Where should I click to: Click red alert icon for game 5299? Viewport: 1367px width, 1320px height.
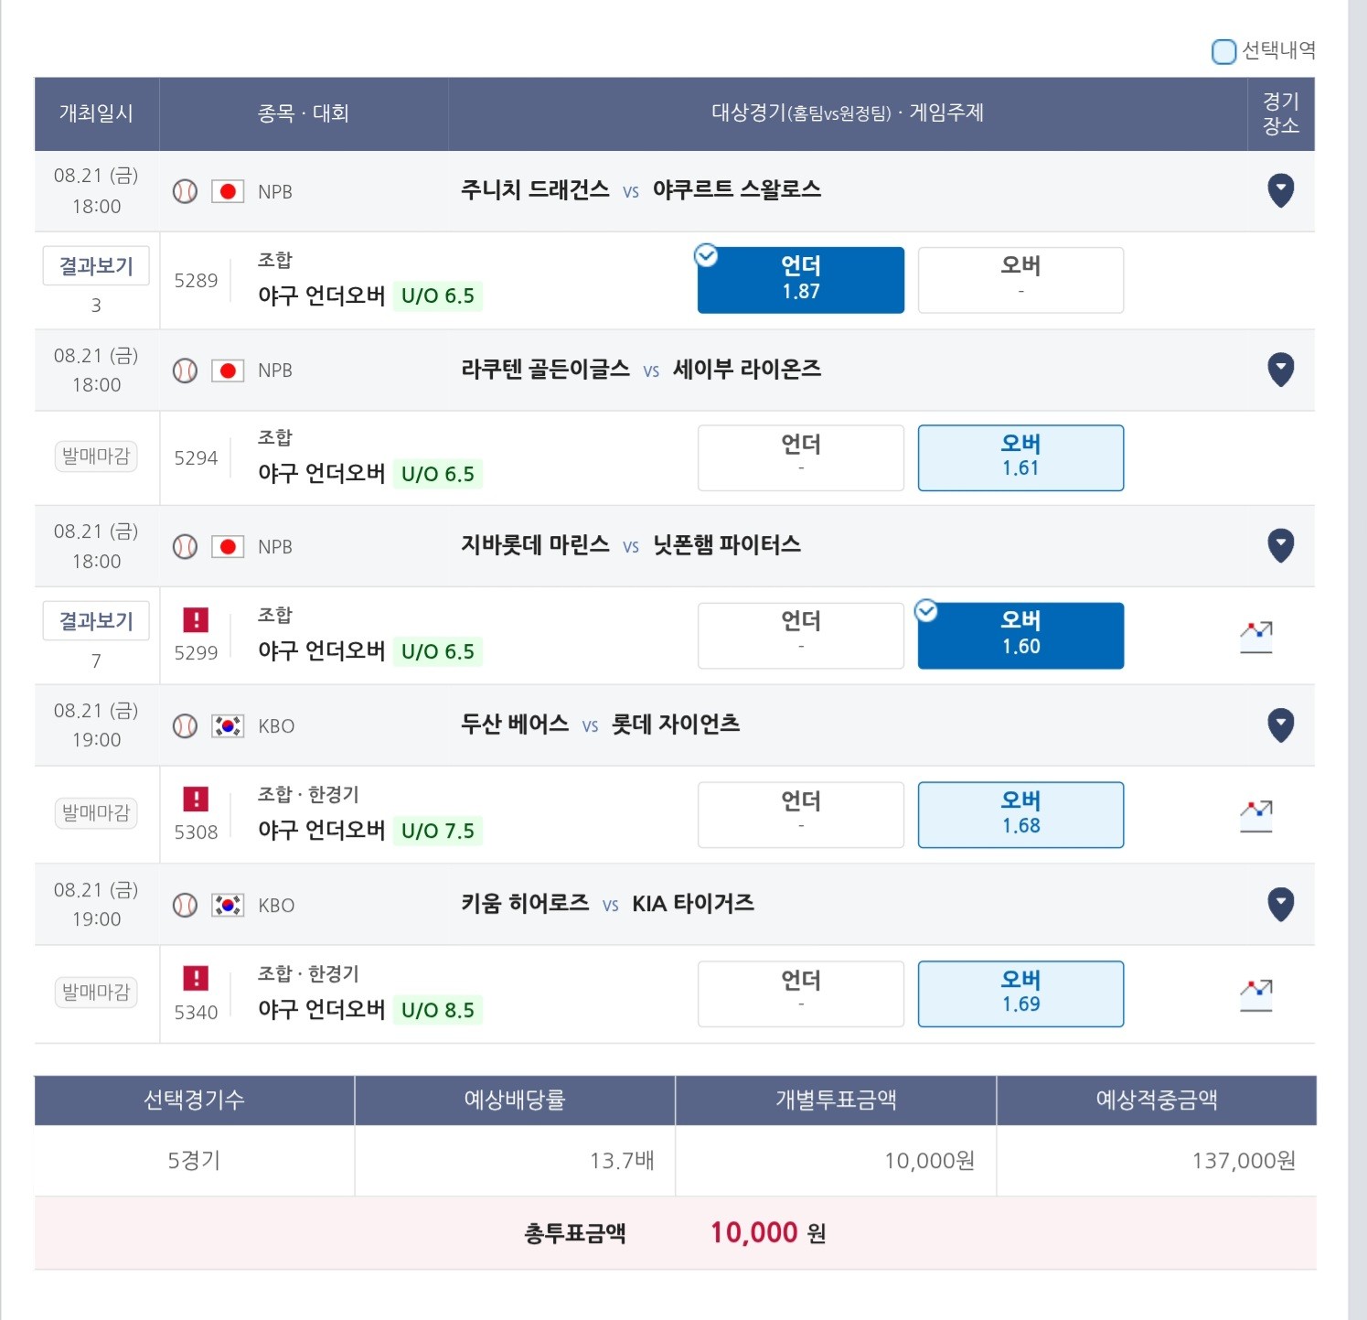pyautogui.click(x=196, y=620)
